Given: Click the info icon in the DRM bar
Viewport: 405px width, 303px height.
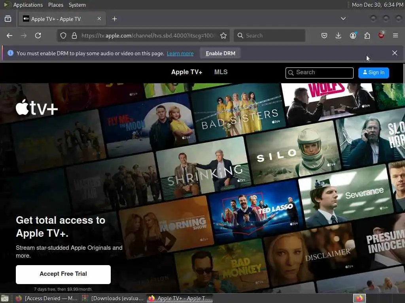Looking at the screenshot, I should (x=10, y=53).
